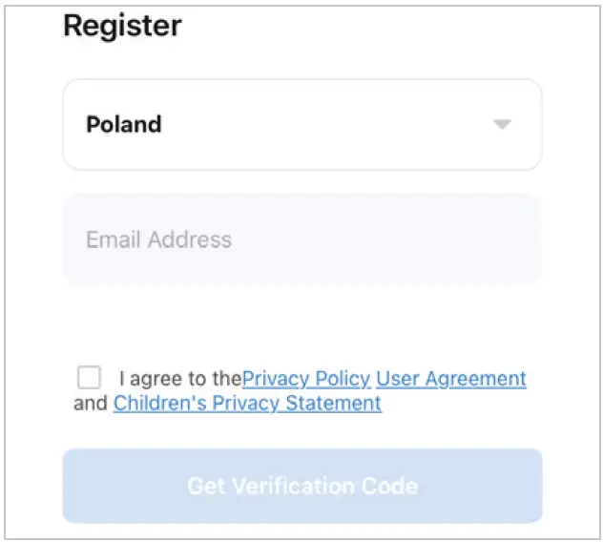603x542 pixels.
Task: Focus the Email Address placeholder text
Action: tap(158, 239)
